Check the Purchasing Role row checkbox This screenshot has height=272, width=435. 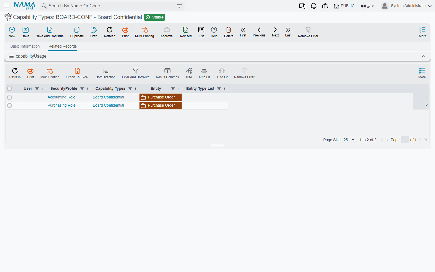(x=10, y=105)
